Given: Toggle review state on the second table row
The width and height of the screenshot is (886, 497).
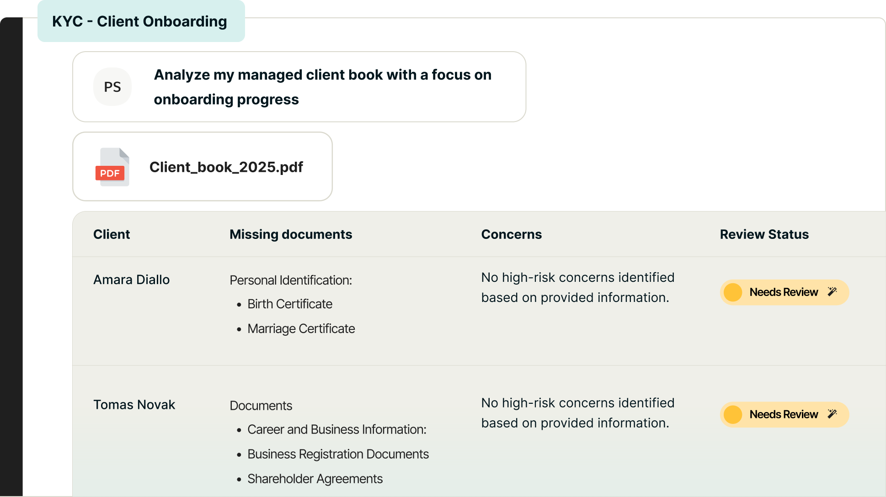Looking at the screenshot, I should tap(784, 414).
